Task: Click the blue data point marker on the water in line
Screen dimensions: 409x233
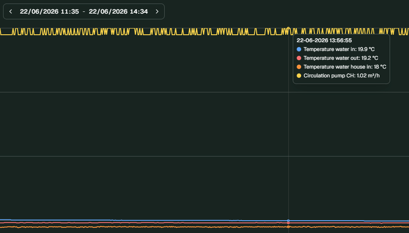Action: click(x=288, y=221)
